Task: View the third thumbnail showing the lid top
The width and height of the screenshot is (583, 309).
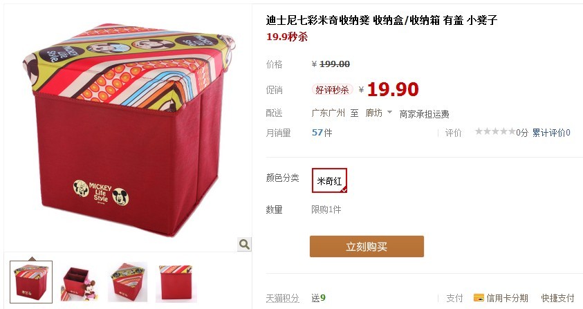Action: (127, 282)
